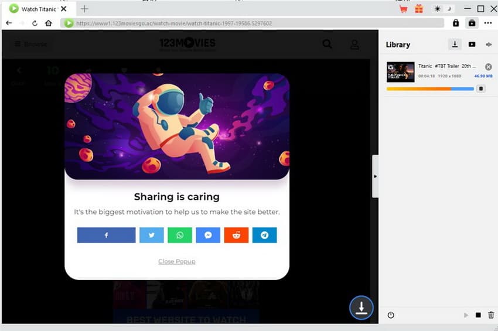Open the 123Movies search icon
The height and width of the screenshot is (331, 498).
327,44
